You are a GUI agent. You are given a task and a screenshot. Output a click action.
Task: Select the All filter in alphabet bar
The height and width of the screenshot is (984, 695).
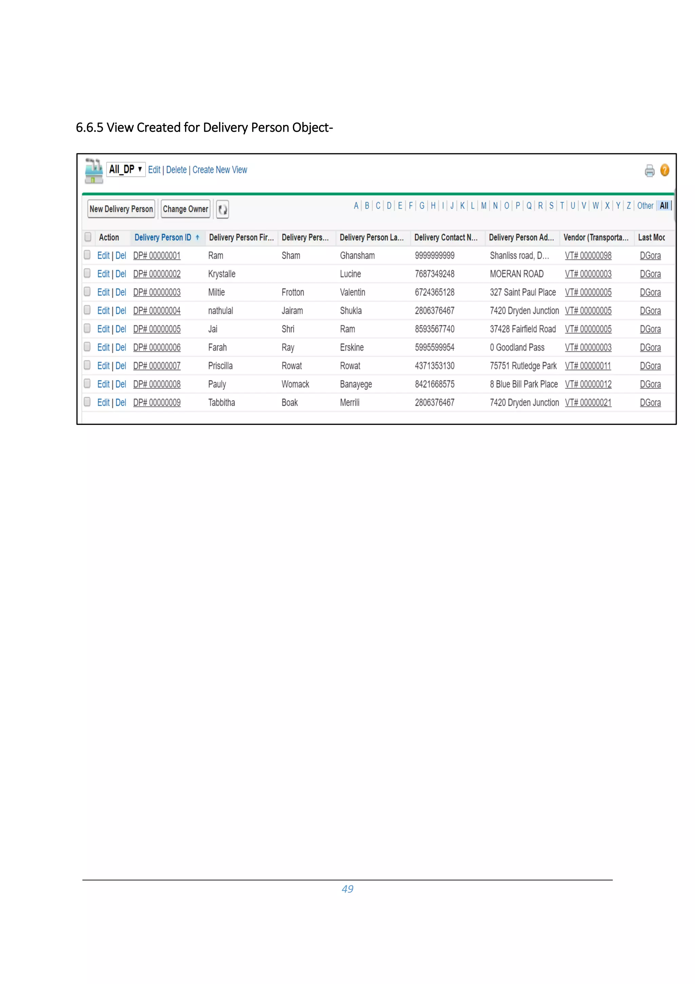[664, 206]
